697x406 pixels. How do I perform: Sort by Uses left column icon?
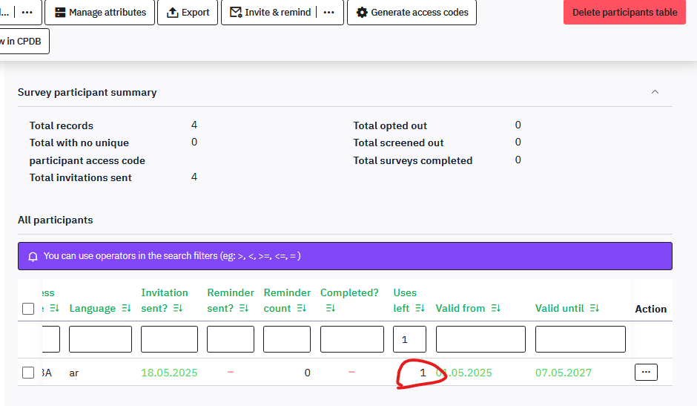[x=420, y=309]
